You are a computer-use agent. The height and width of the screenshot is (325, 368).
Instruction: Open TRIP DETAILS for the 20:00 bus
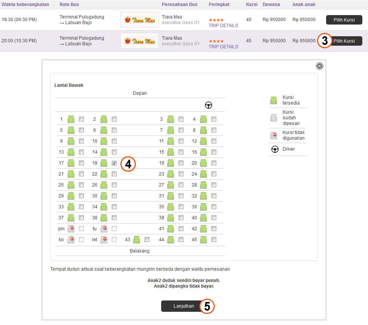coord(223,47)
